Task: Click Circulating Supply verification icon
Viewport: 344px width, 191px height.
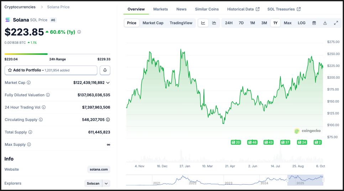Action: tap(108, 120)
